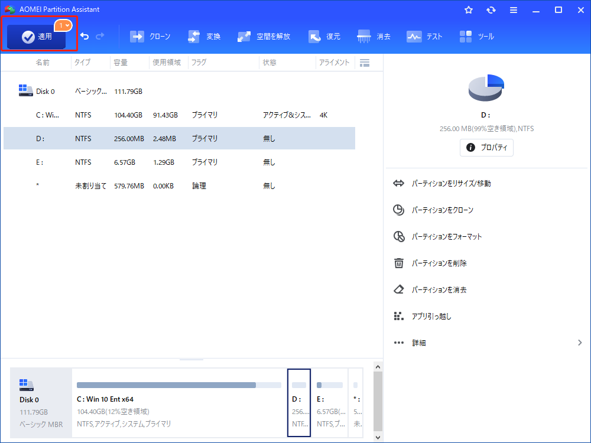Viewport: 591px width, 443px height.
Task: Sort by アライメント column header
Action: point(335,63)
